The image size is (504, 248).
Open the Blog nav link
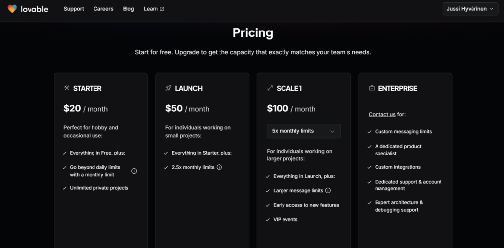pyautogui.click(x=128, y=9)
